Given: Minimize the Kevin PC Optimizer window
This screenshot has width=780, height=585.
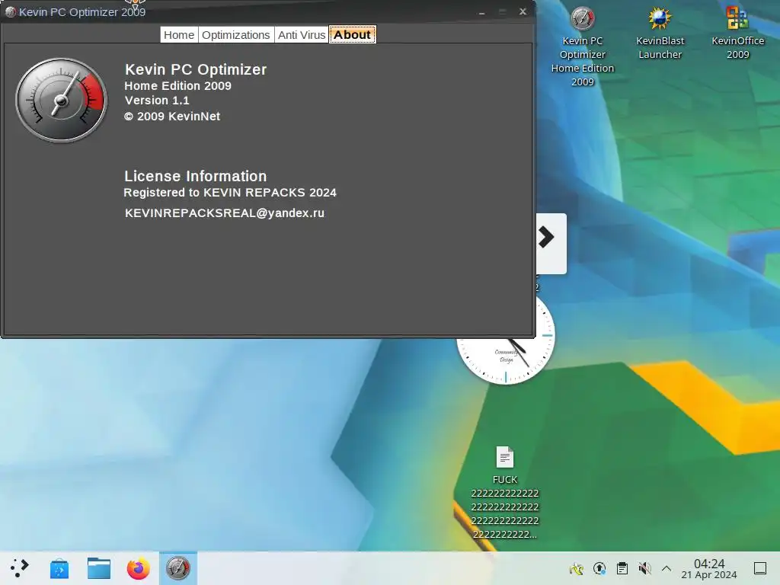Looking at the screenshot, I should point(481,12).
